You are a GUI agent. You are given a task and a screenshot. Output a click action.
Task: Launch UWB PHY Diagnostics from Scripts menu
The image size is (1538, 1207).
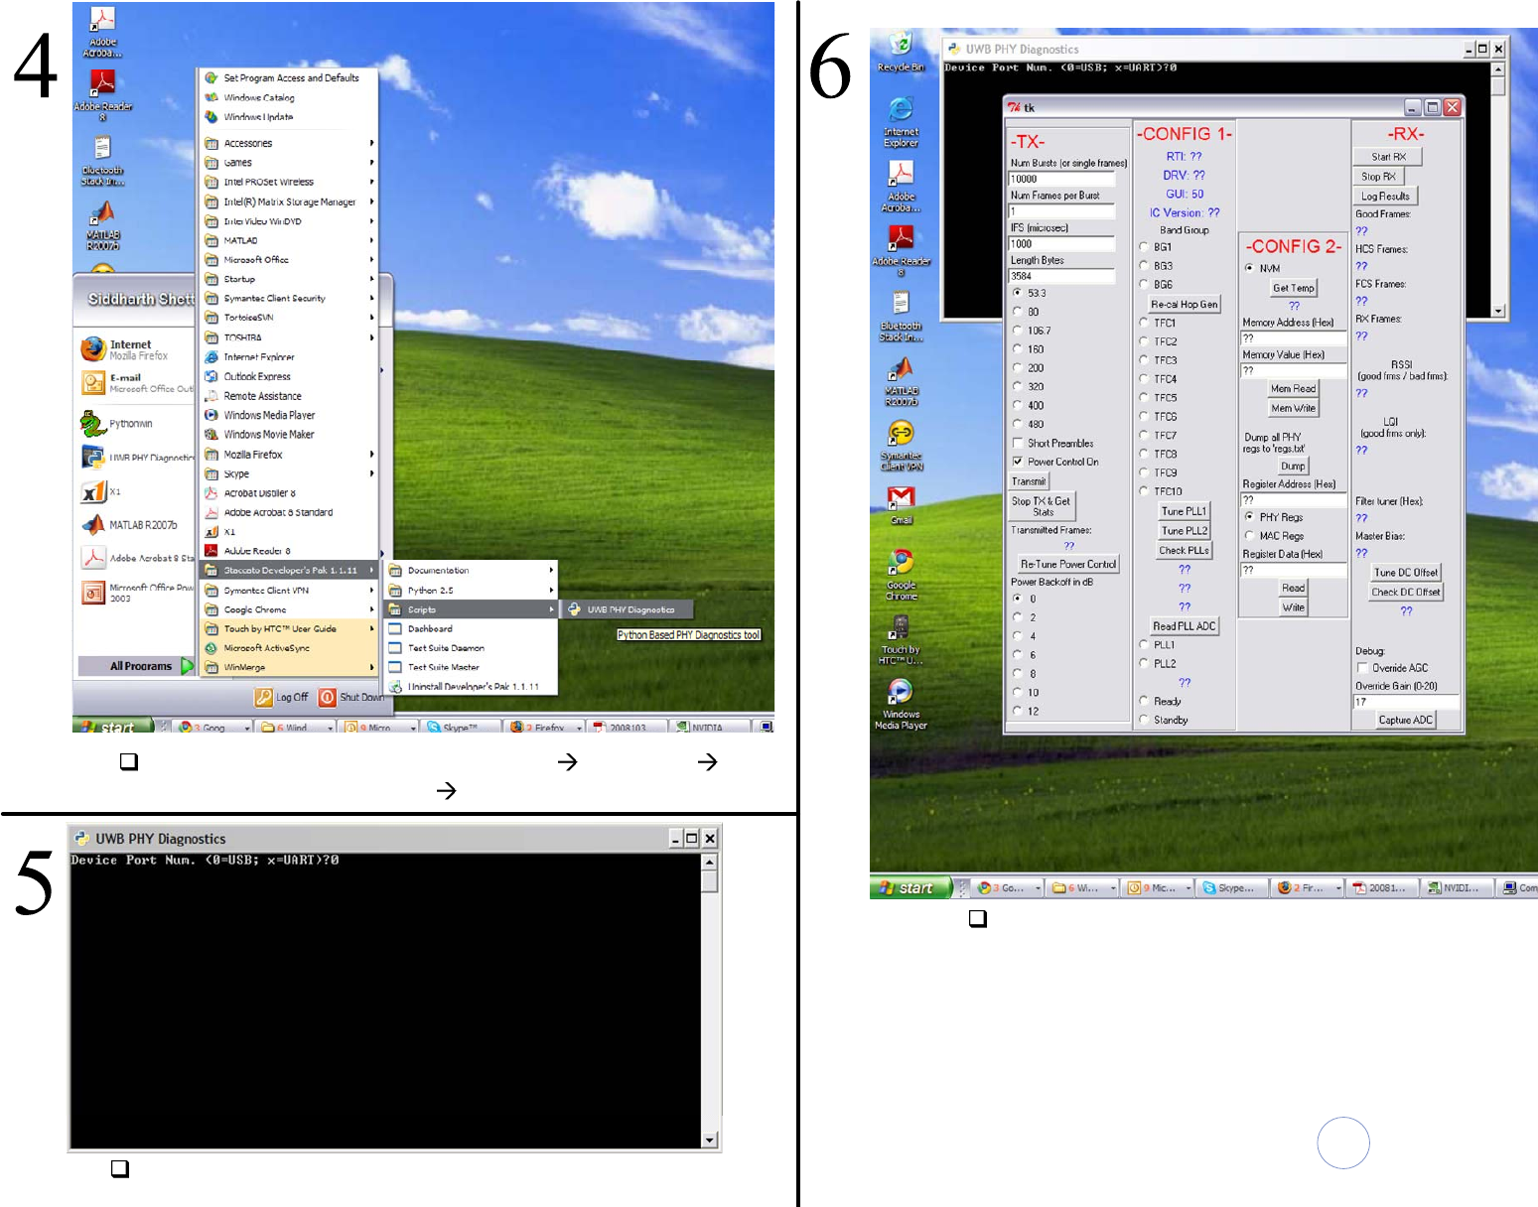pos(628,609)
